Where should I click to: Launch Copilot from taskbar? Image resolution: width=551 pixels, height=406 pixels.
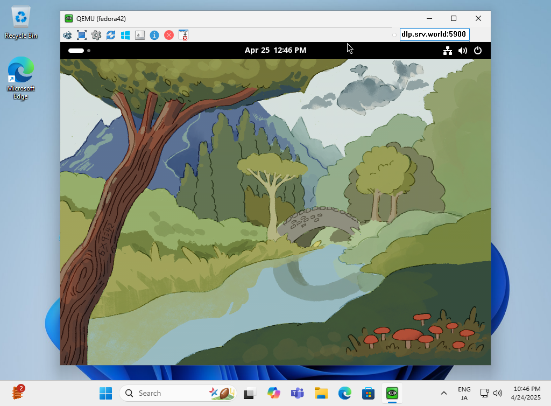pos(273,393)
